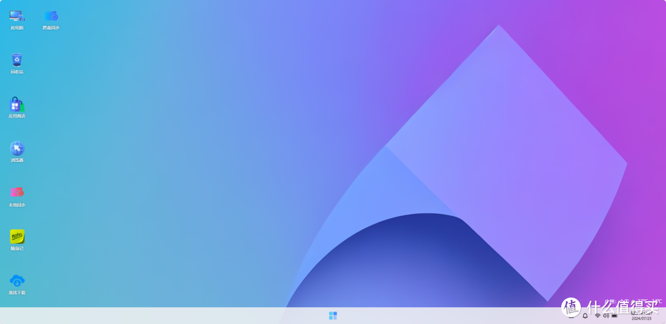Click the 离线下载 cloud download icon
Image resolution: width=666 pixels, height=324 pixels.
click(x=17, y=281)
